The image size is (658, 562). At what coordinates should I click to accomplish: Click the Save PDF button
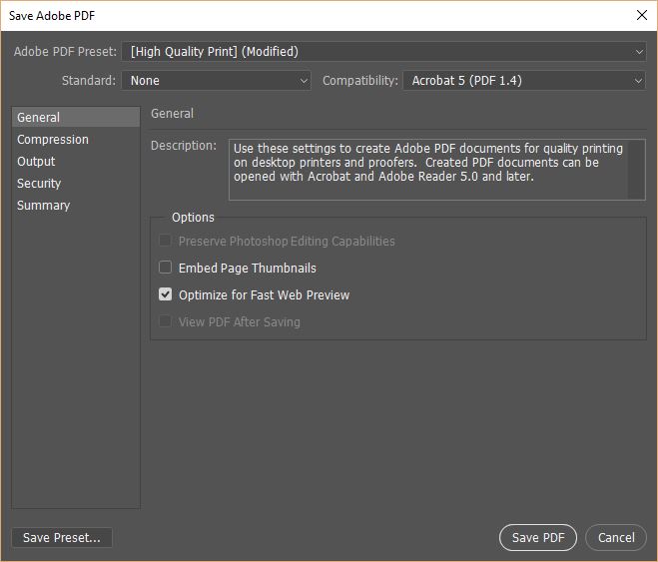[538, 538]
